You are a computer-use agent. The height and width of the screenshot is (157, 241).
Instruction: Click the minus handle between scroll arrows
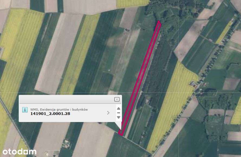(118, 113)
